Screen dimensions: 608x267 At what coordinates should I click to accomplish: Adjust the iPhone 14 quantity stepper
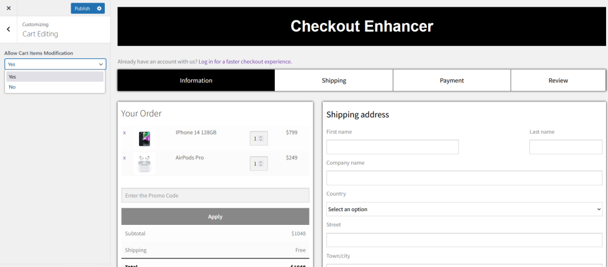[258, 138]
